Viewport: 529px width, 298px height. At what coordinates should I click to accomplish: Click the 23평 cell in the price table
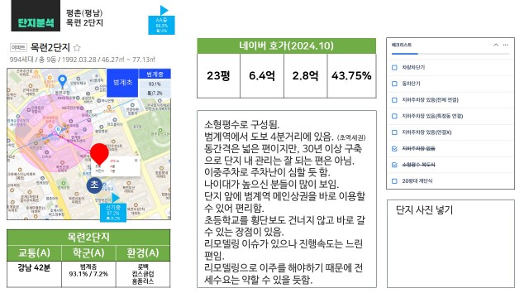tap(218, 75)
